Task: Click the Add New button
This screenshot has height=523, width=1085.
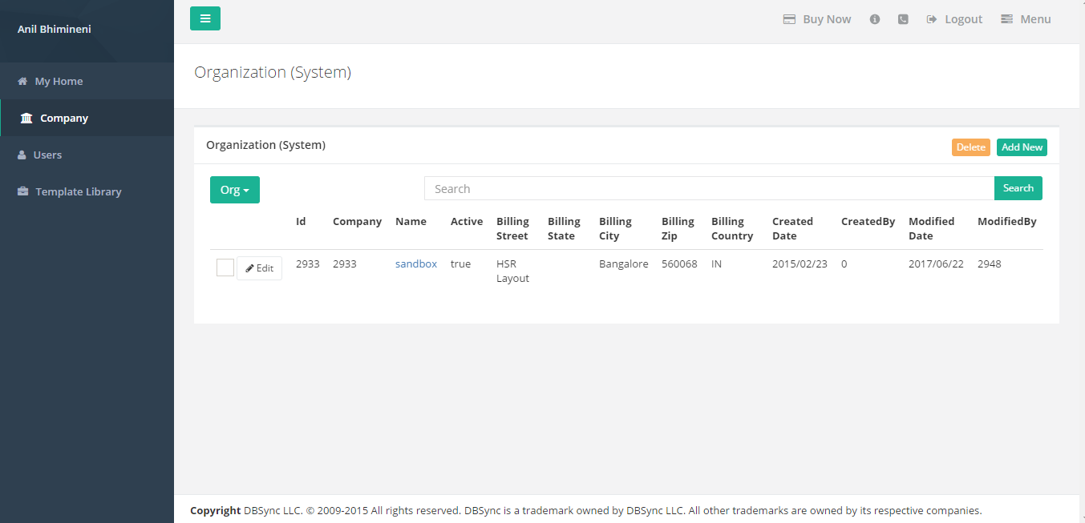Action: 1022,147
